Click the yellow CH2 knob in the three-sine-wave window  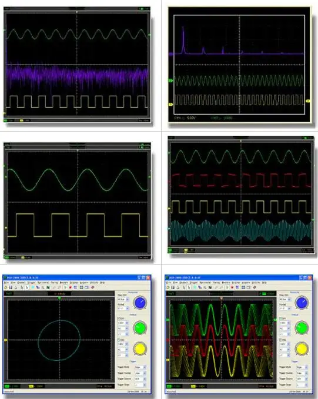point(302,348)
